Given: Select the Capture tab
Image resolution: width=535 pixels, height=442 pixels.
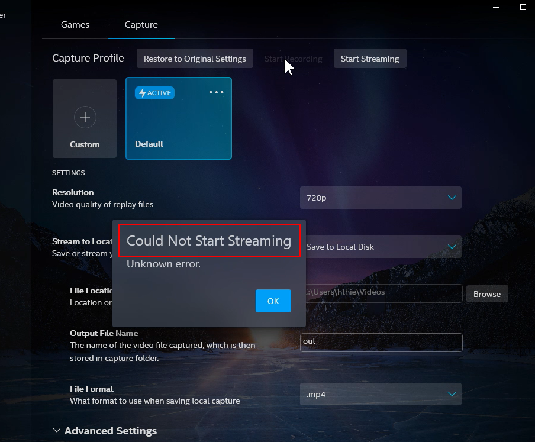Looking at the screenshot, I should (141, 25).
